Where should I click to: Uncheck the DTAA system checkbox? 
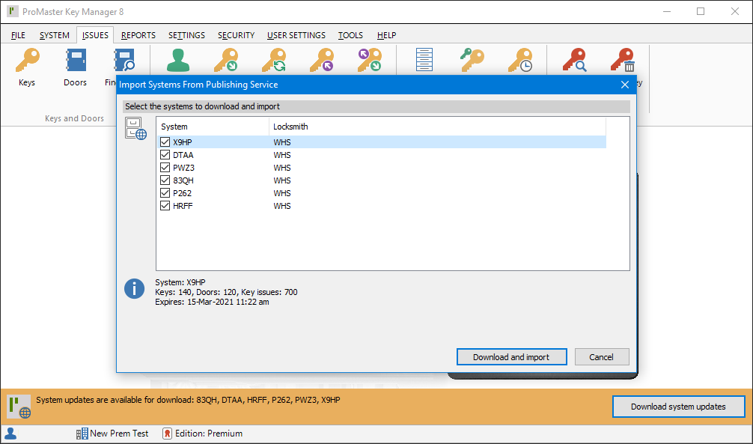click(x=165, y=155)
